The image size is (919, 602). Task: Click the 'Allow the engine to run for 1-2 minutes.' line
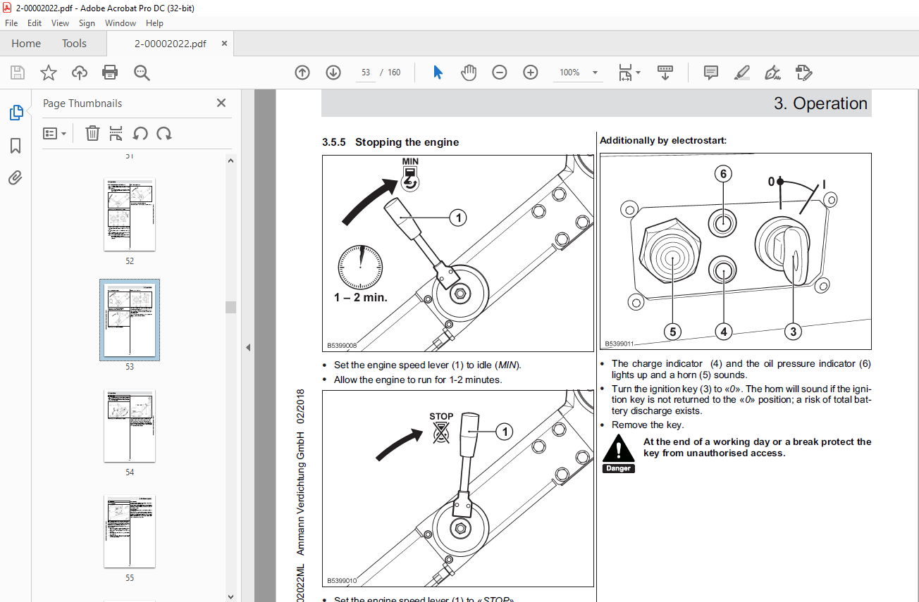(x=418, y=380)
